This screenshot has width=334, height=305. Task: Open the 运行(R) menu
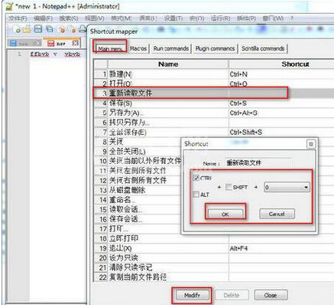(221, 18)
